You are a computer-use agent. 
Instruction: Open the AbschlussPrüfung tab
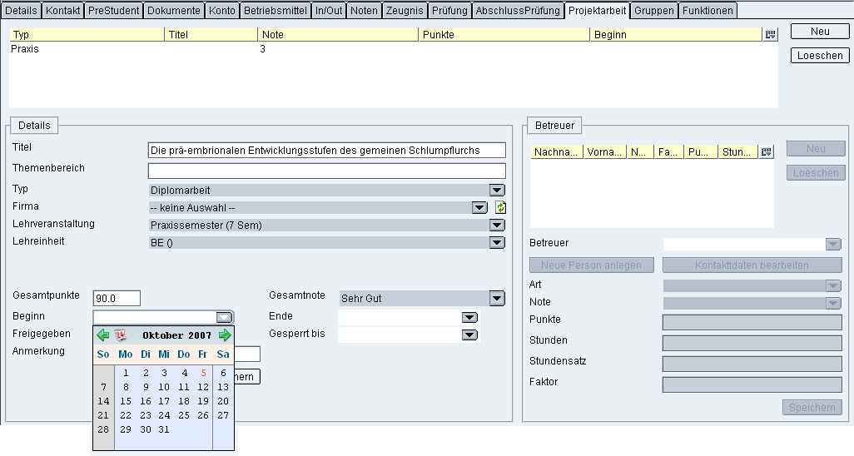click(518, 11)
